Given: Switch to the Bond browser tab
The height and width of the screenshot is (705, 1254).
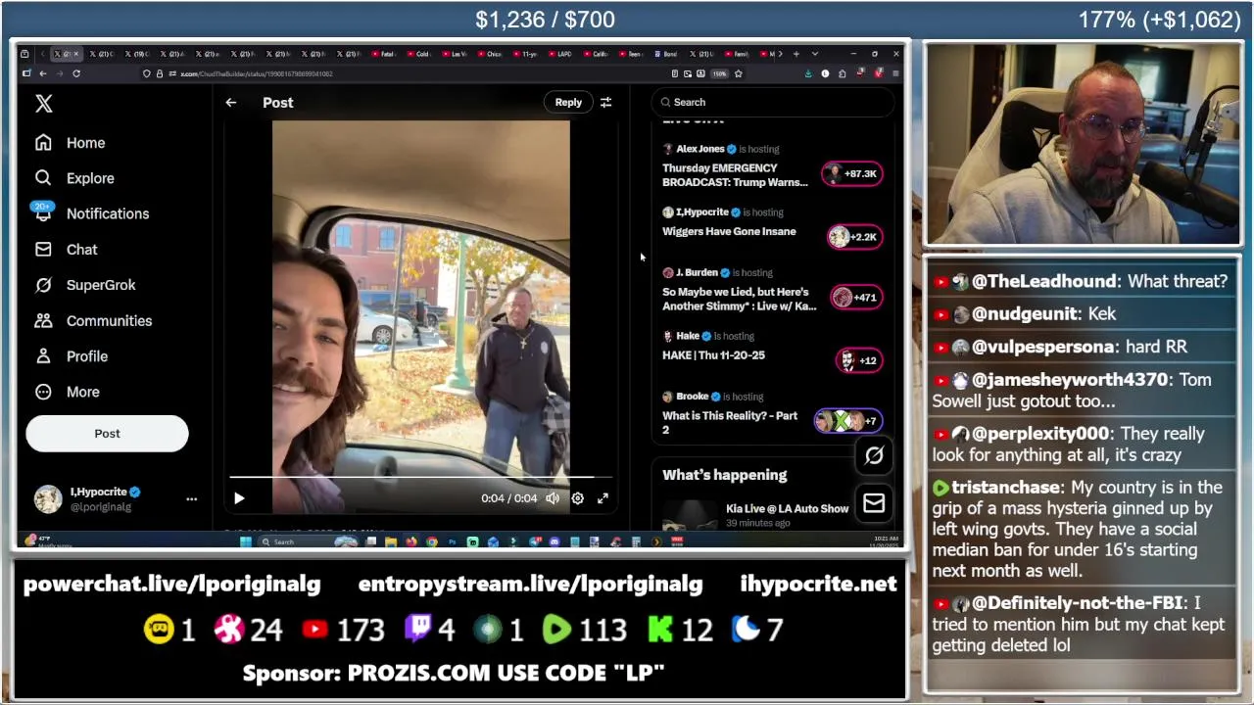Looking at the screenshot, I should point(665,54).
